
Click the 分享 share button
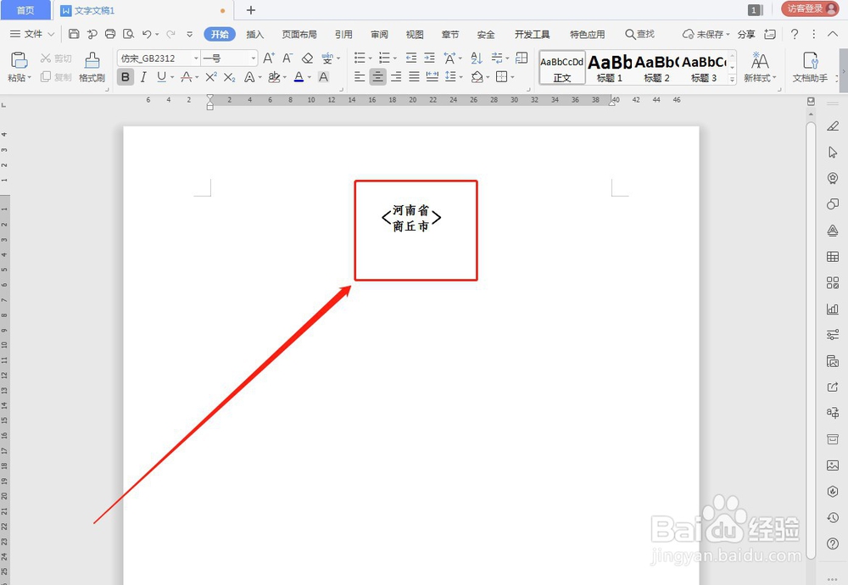tap(746, 34)
